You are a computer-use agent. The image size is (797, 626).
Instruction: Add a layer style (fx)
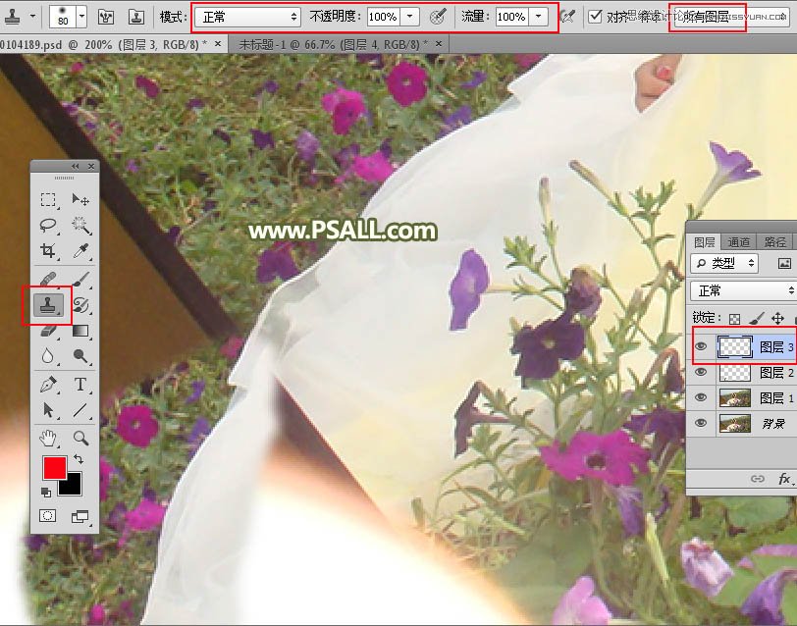(x=785, y=479)
